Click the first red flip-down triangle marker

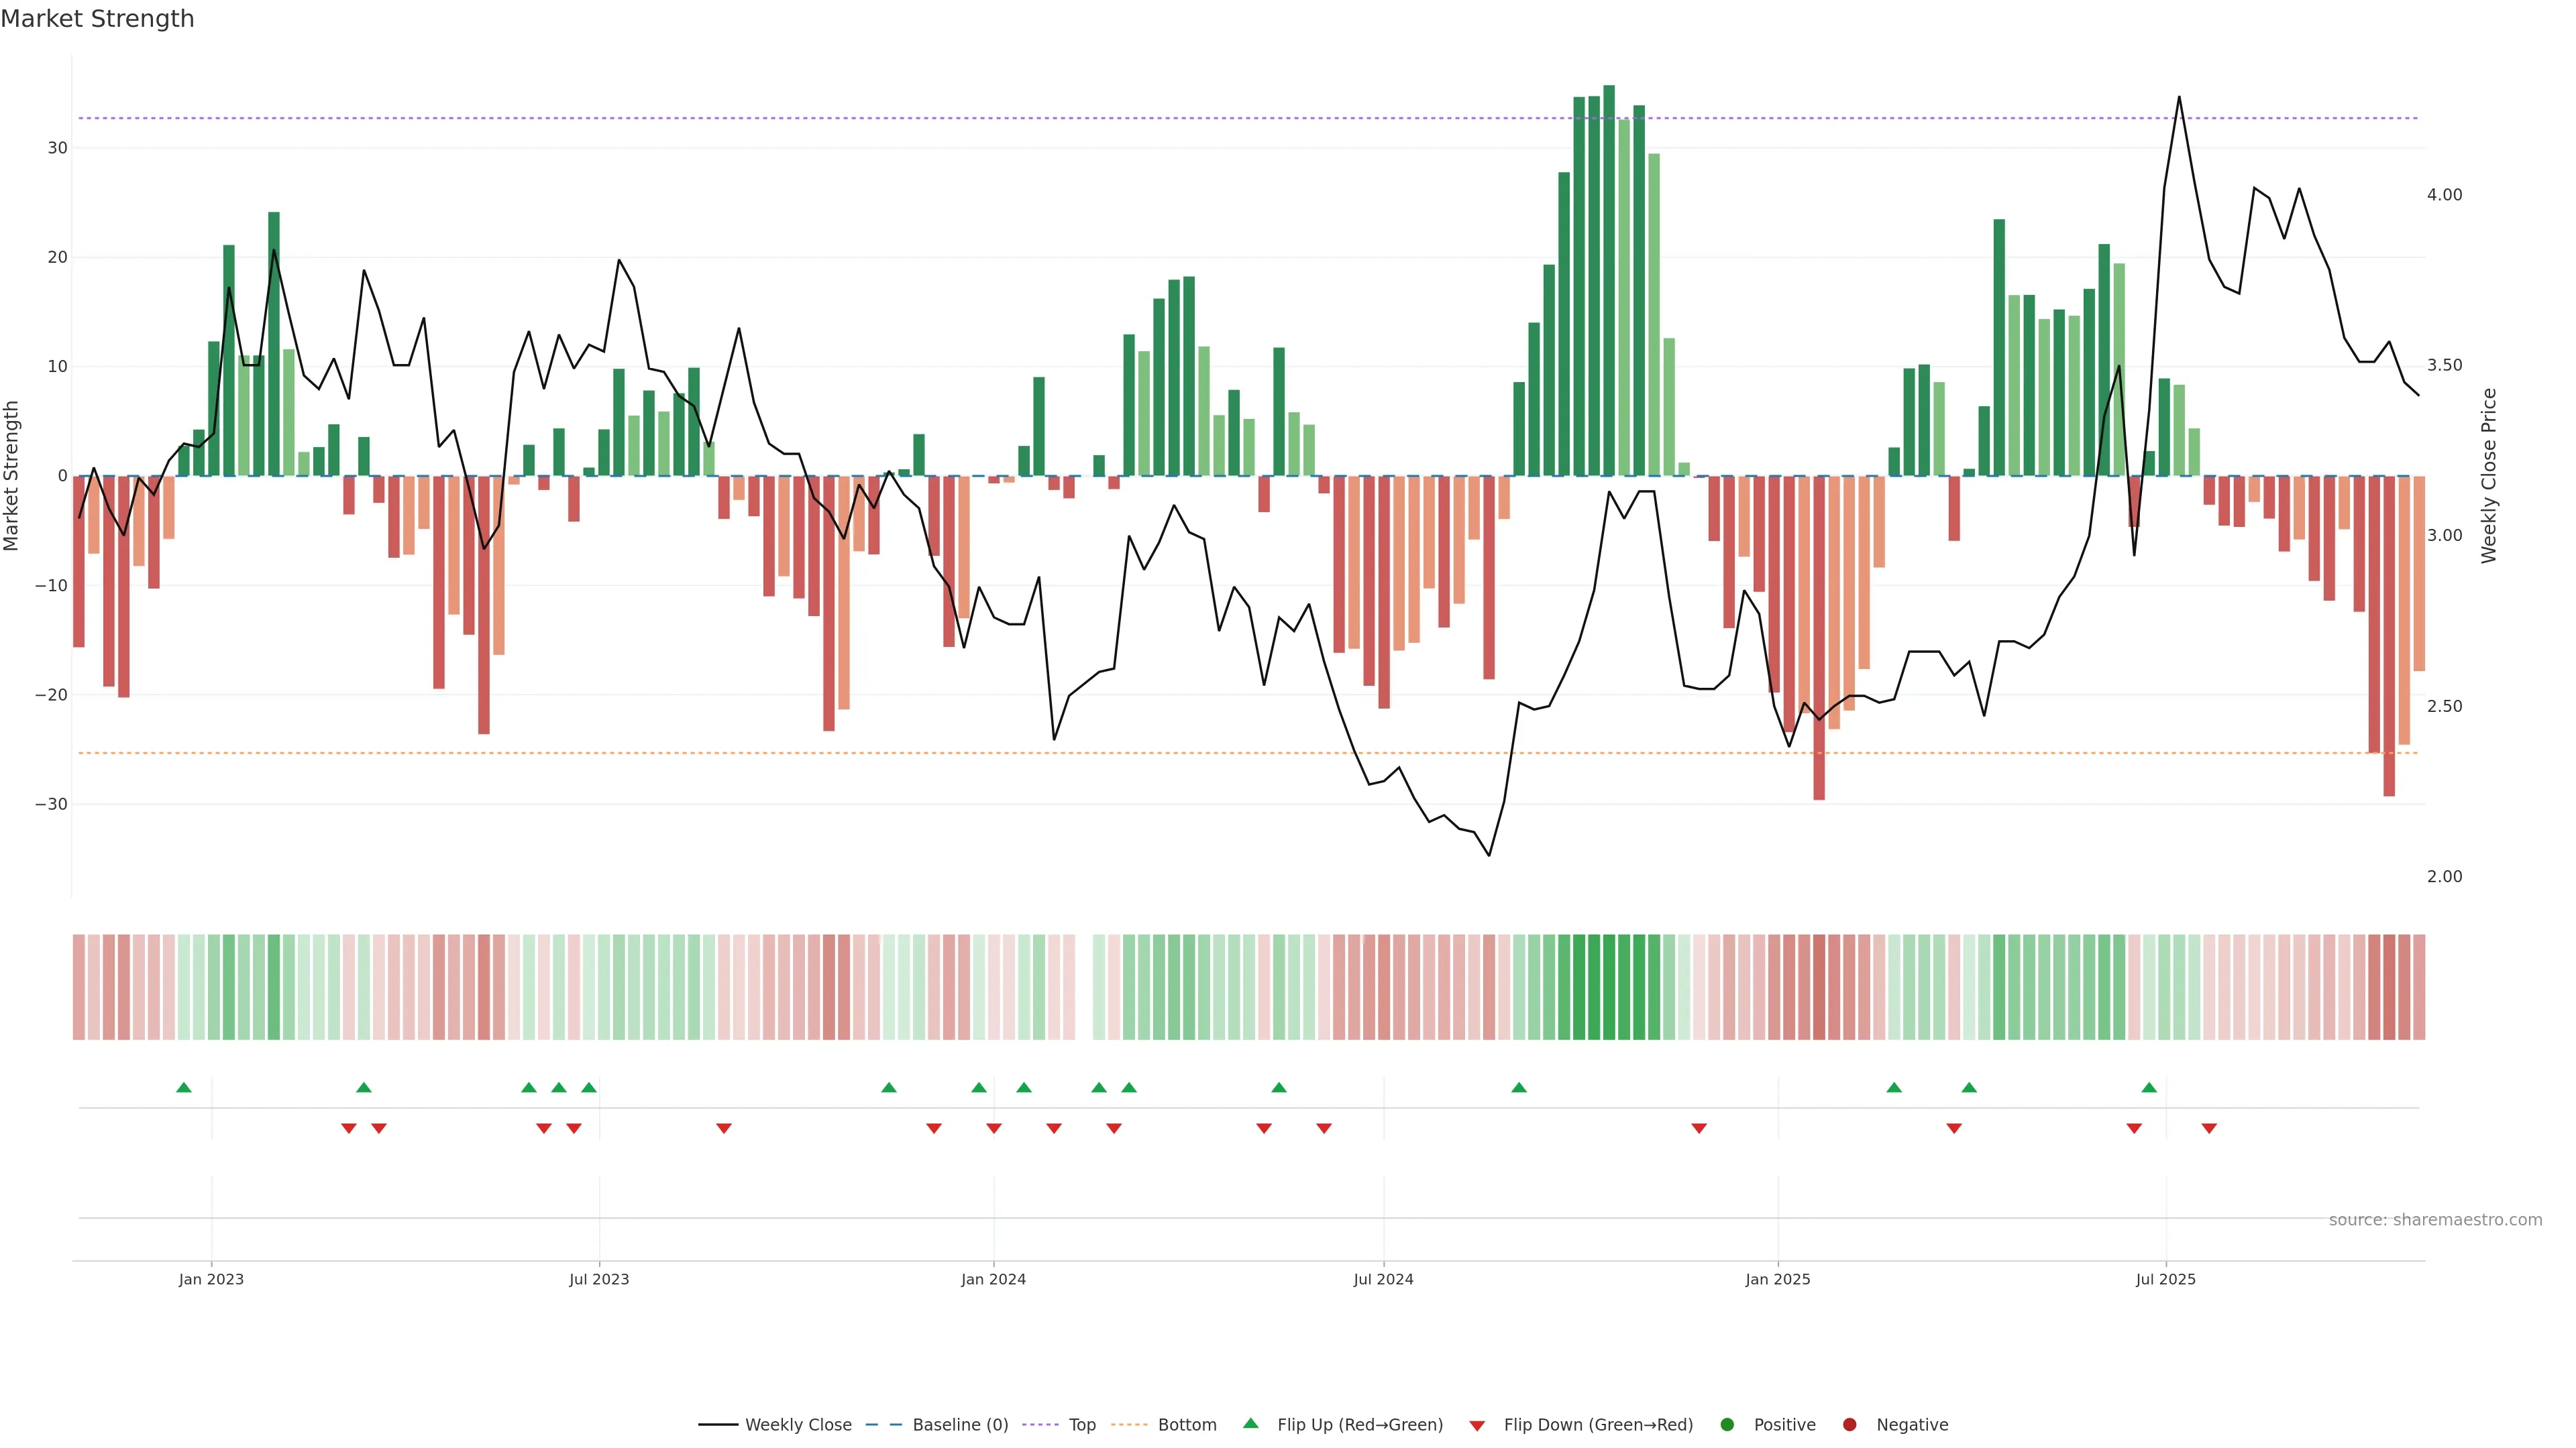(349, 1128)
